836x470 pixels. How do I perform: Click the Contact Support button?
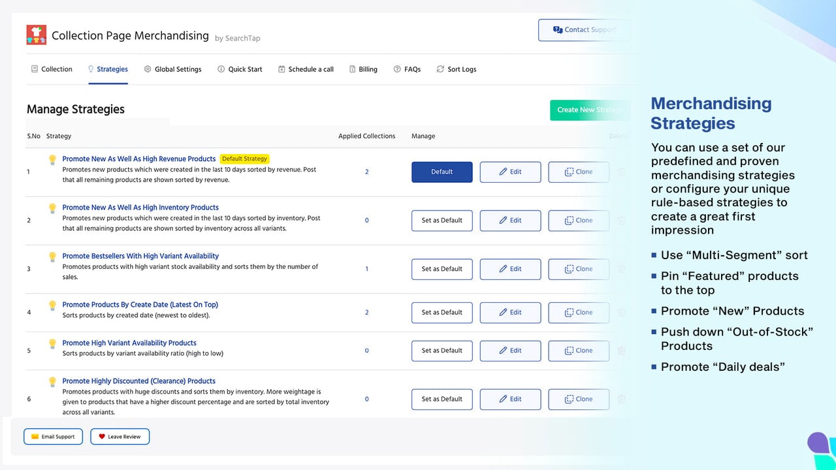tap(585, 30)
